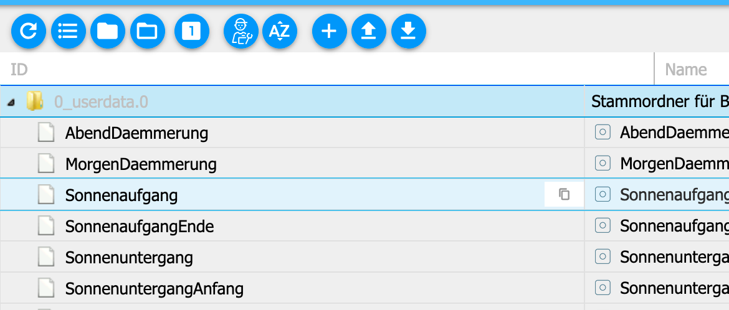This screenshot has height=310, width=729.
Task: Expand all nodes using the outlined folder icon
Action: 148,32
